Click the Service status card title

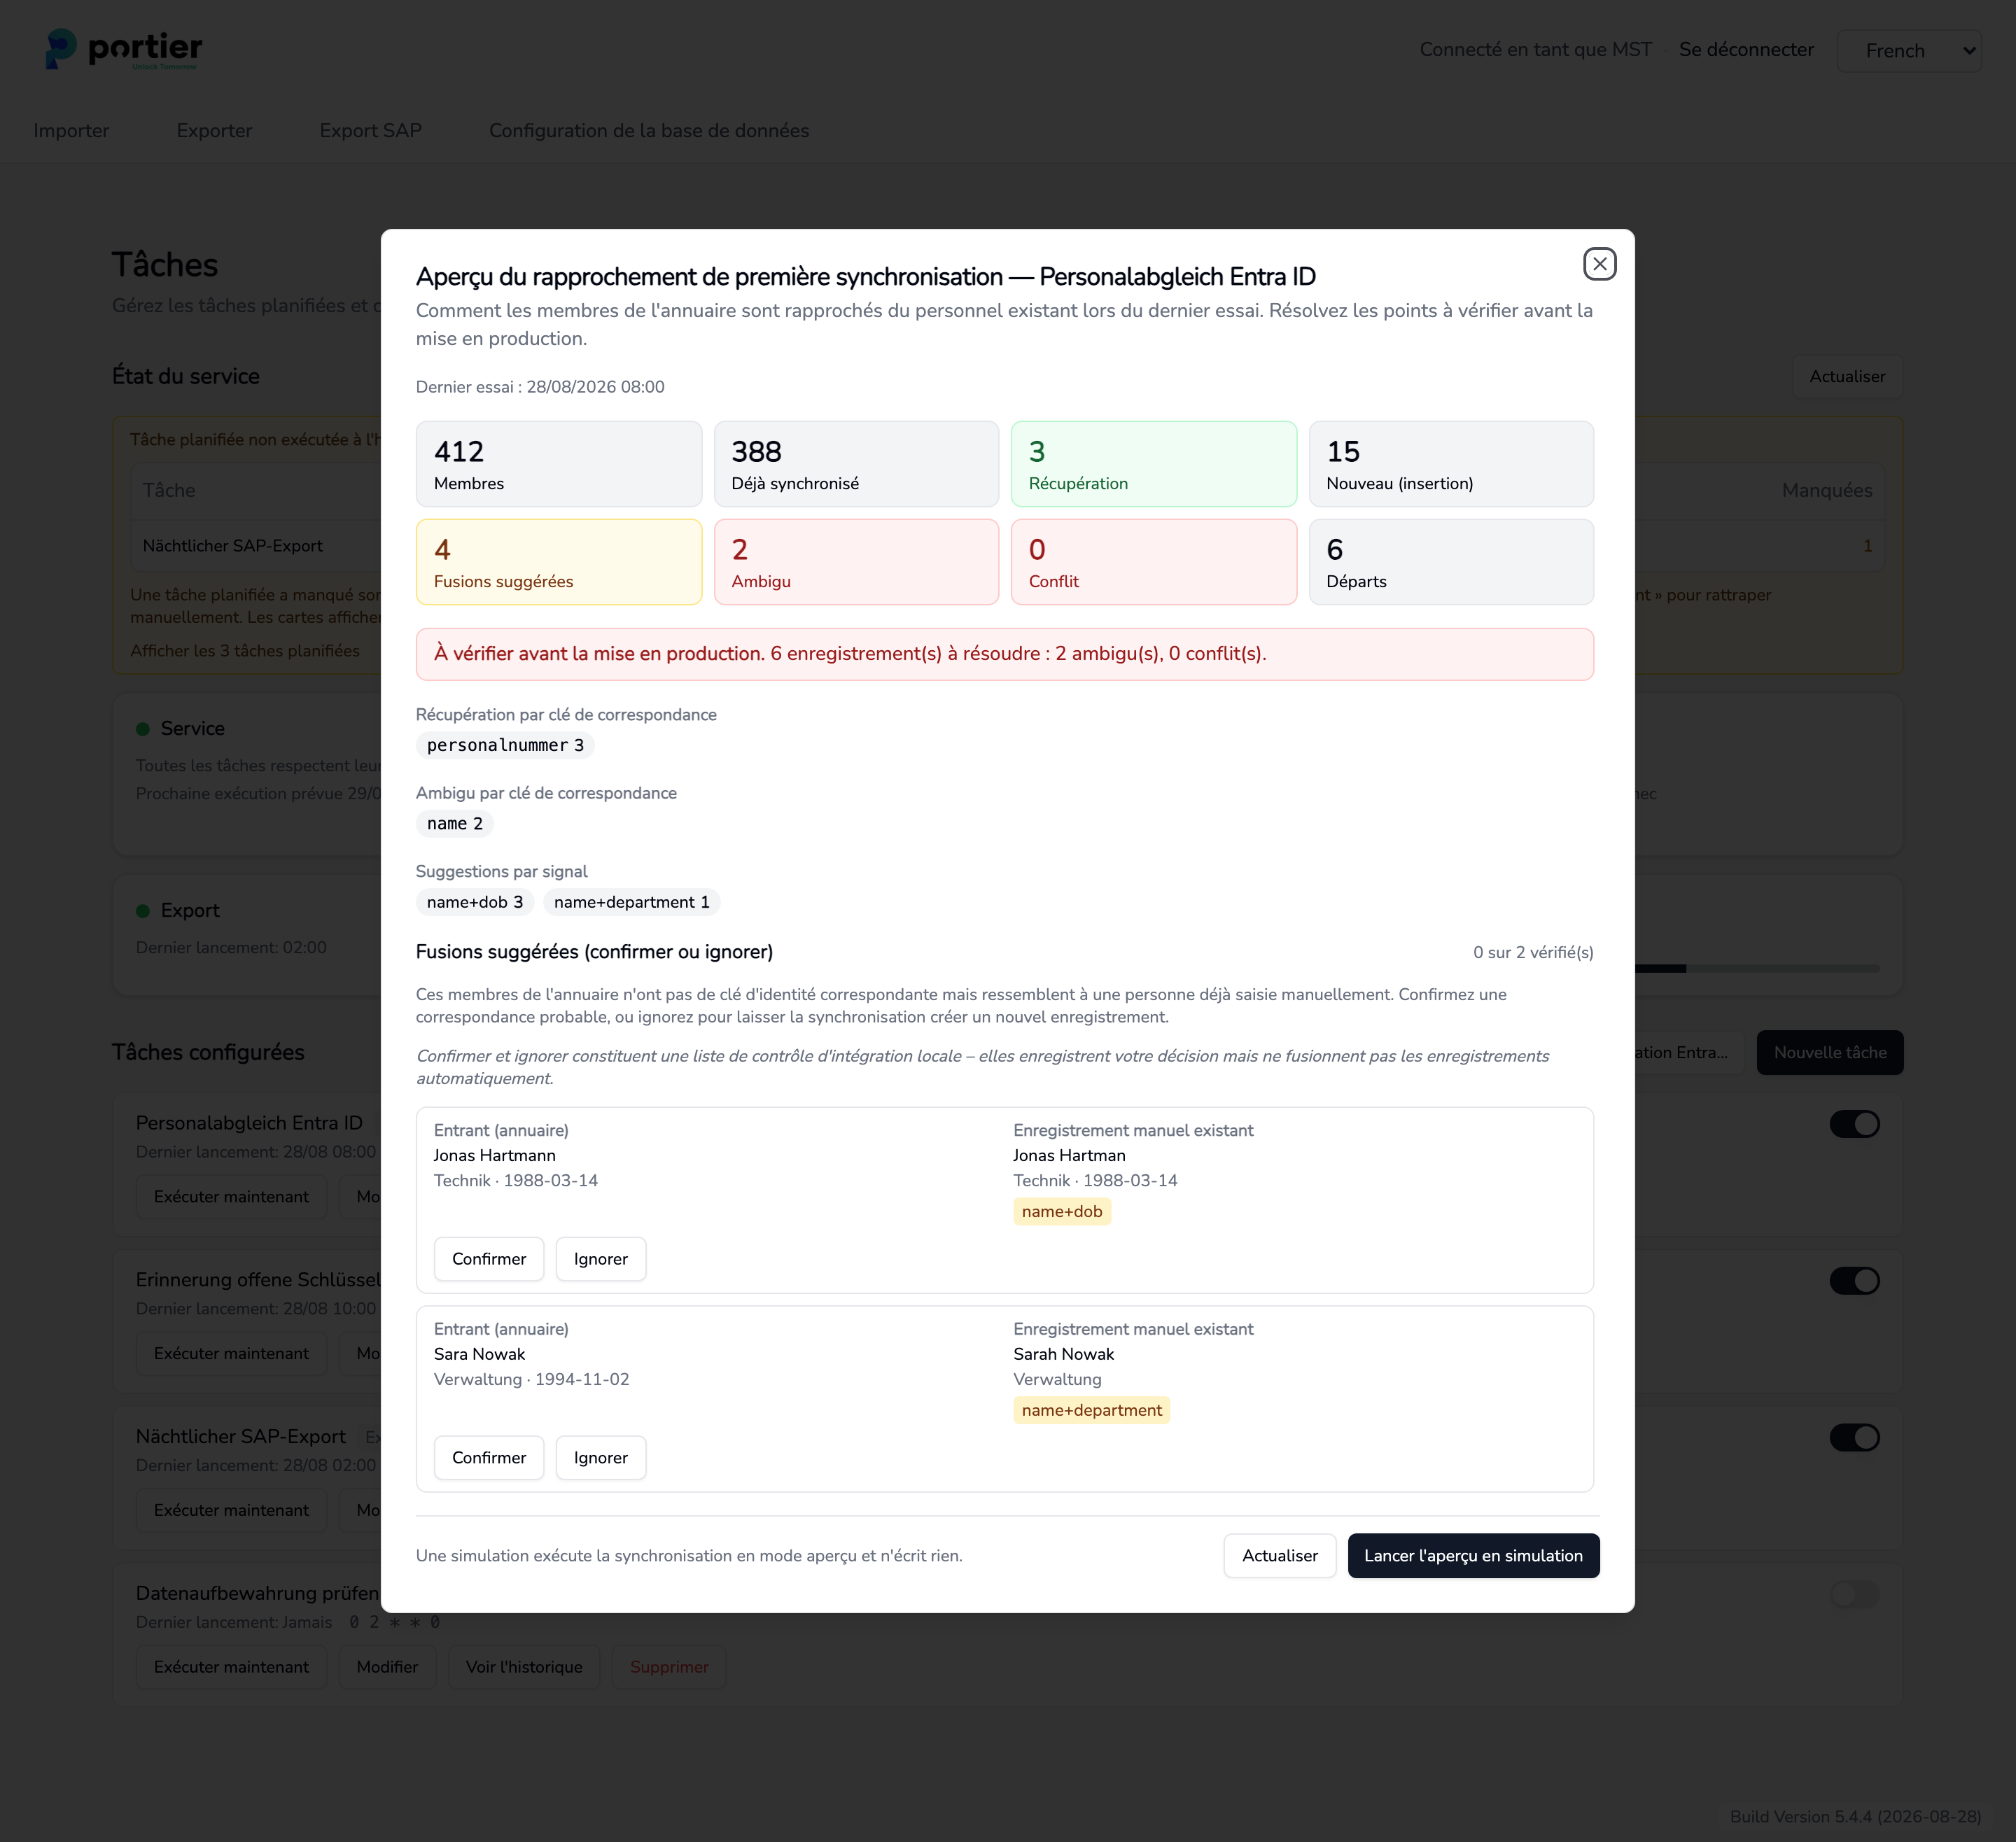(x=193, y=729)
